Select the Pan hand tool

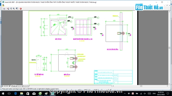tap(8, 9)
